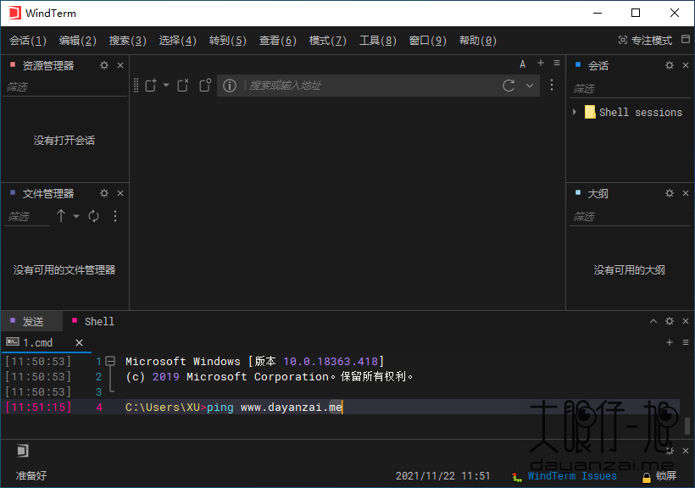Toggle 专注模式 focus mode

tap(645, 41)
